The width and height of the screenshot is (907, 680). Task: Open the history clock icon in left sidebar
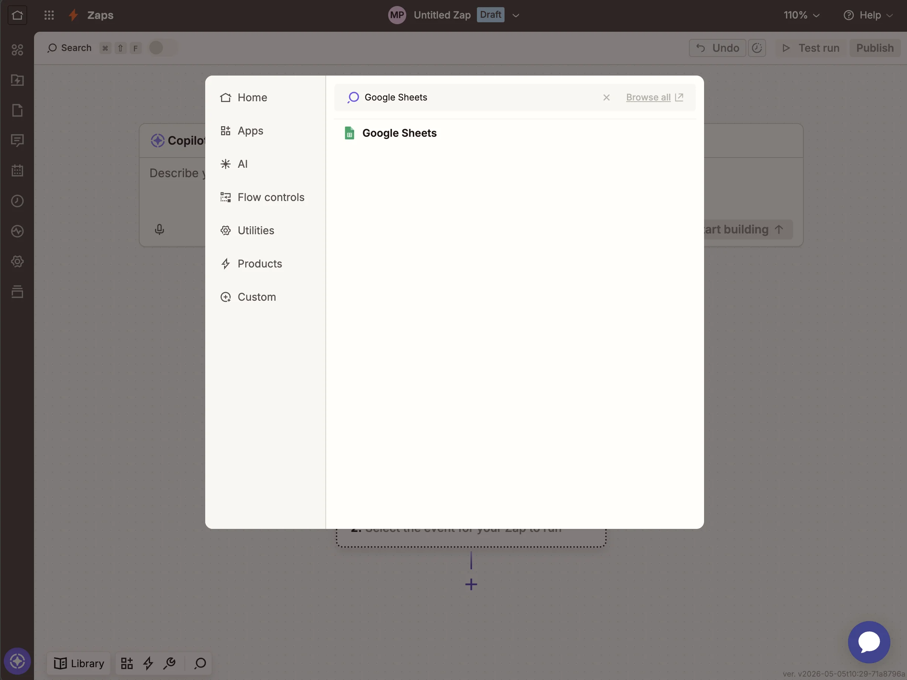[x=17, y=201]
